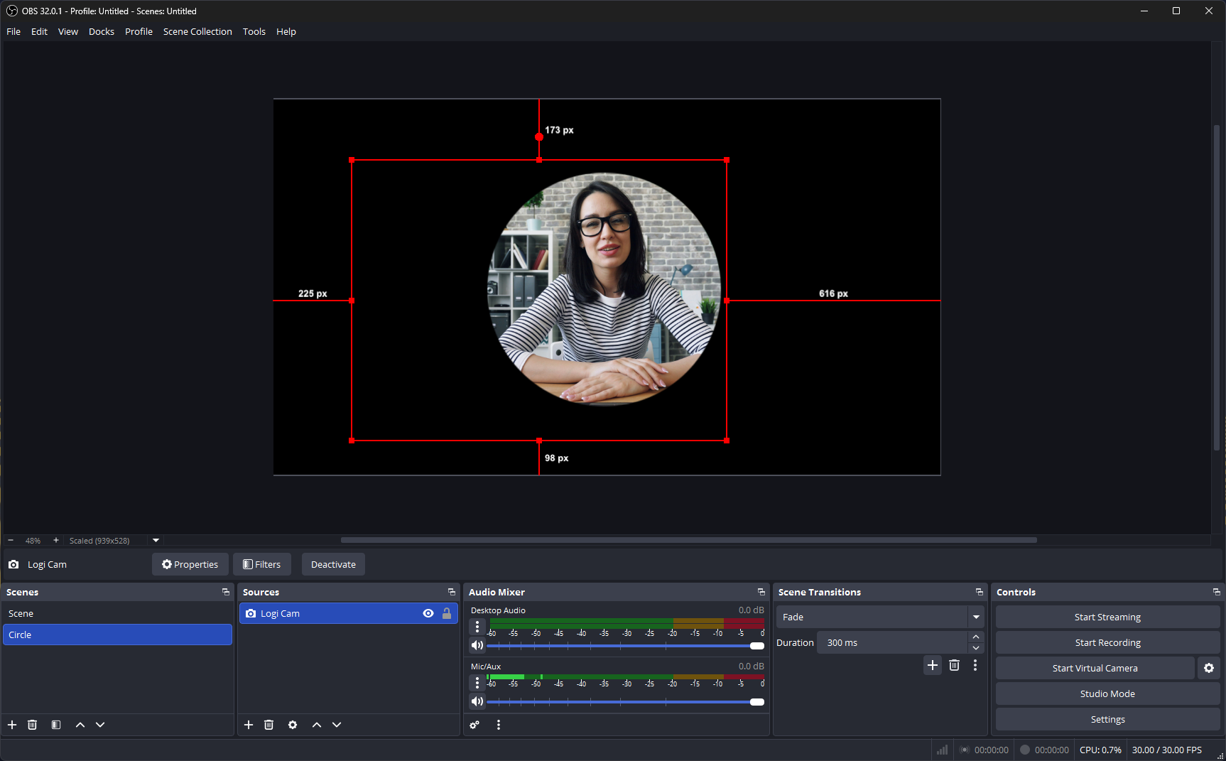Remove selected source using trash icon
Image resolution: width=1226 pixels, height=761 pixels.
pyautogui.click(x=268, y=725)
